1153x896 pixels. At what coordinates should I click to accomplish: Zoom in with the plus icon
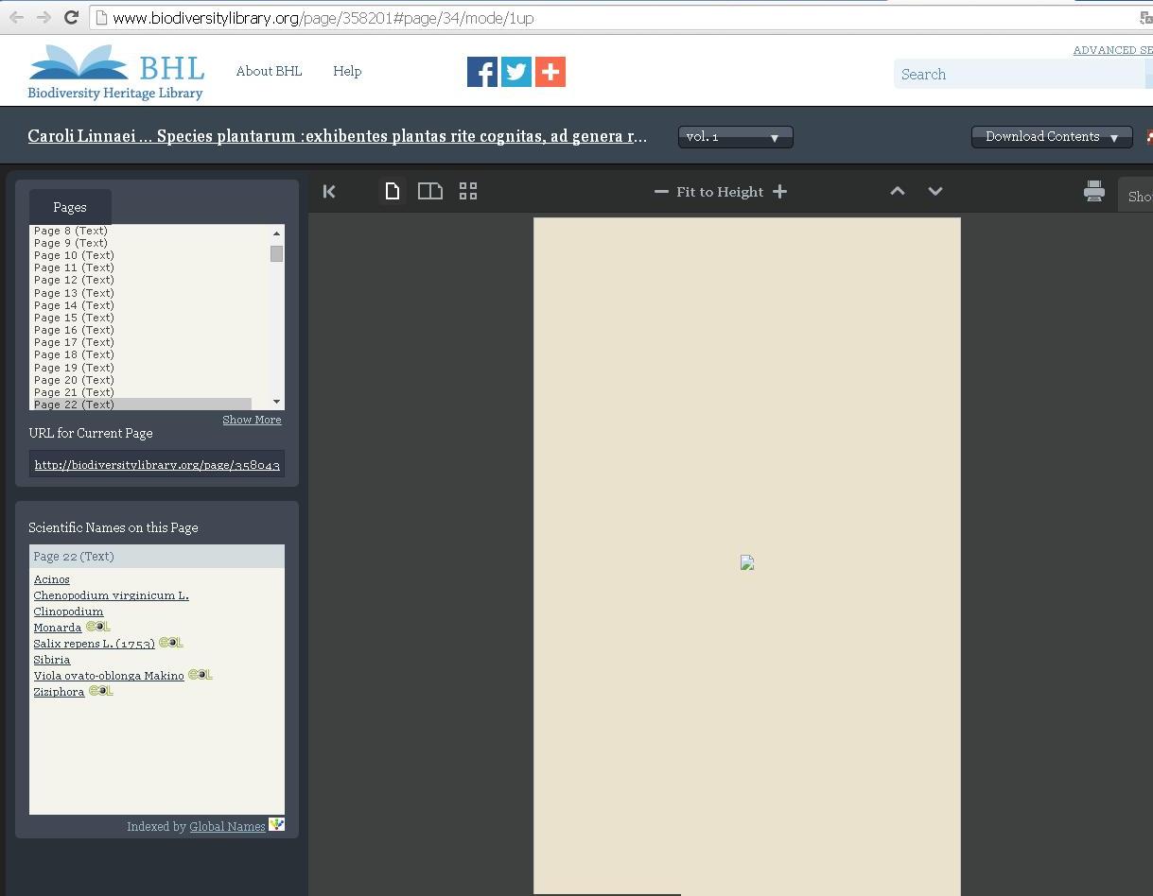click(779, 192)
